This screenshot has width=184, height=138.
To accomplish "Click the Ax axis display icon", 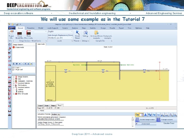I will click(x=154, y=115).
